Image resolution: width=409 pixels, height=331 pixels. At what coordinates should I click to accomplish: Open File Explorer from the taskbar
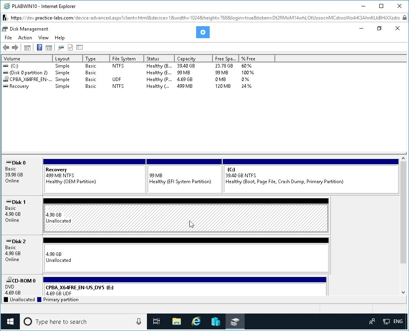pyautogui.click(x=177, y=321)
